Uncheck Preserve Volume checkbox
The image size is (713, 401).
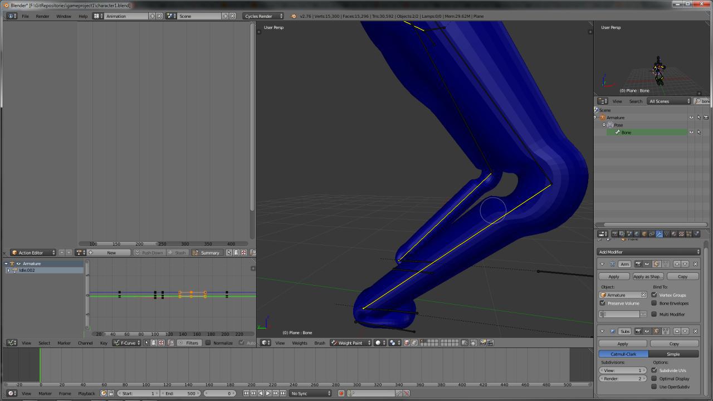[602, 303]
